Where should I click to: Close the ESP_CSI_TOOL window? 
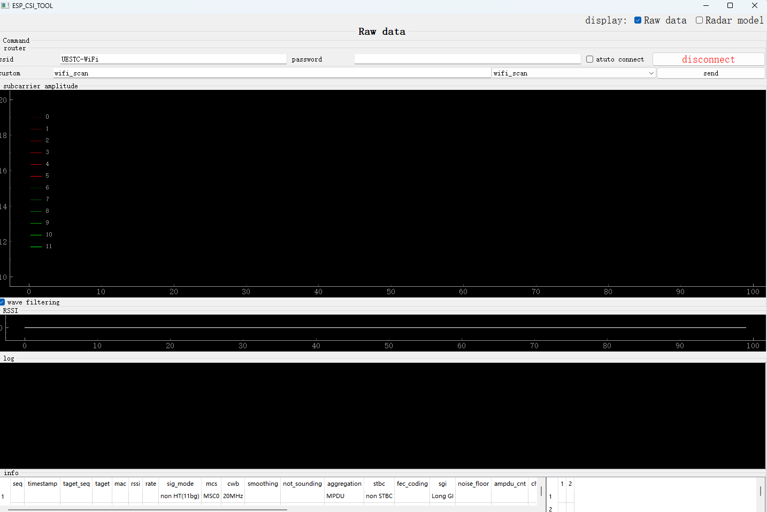[x=755, y=5]
